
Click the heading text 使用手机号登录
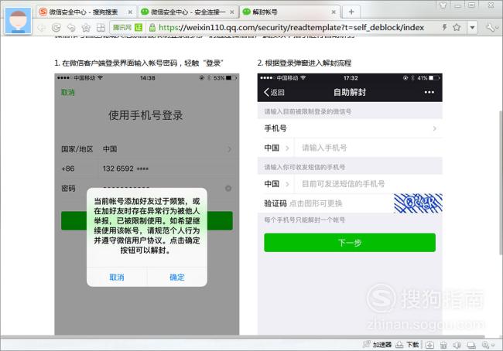coord(145,115)
